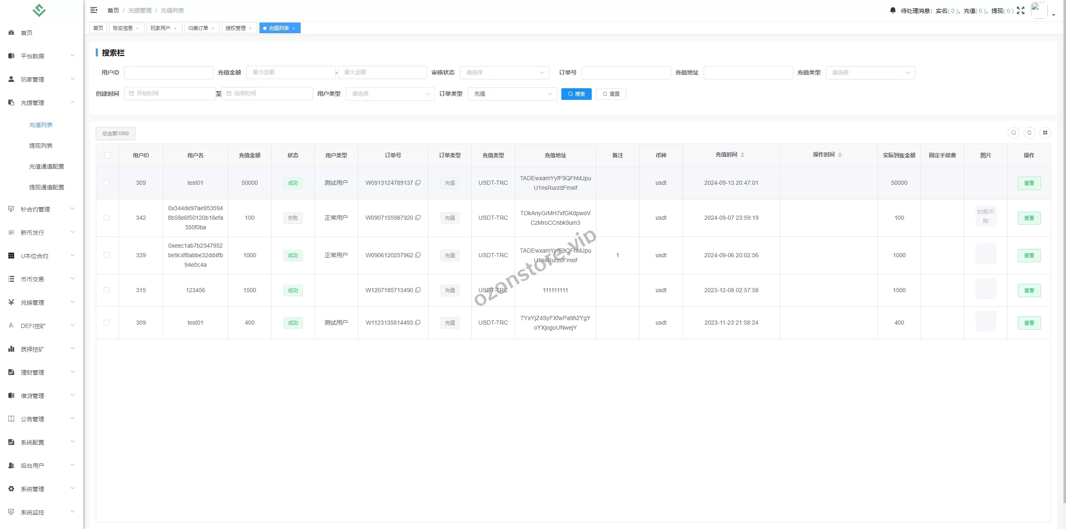Image resolution: width=1066 pixels, height=529 pixels.
Task: Copy order number W1207185713490
Action: (x=418, y=290)
